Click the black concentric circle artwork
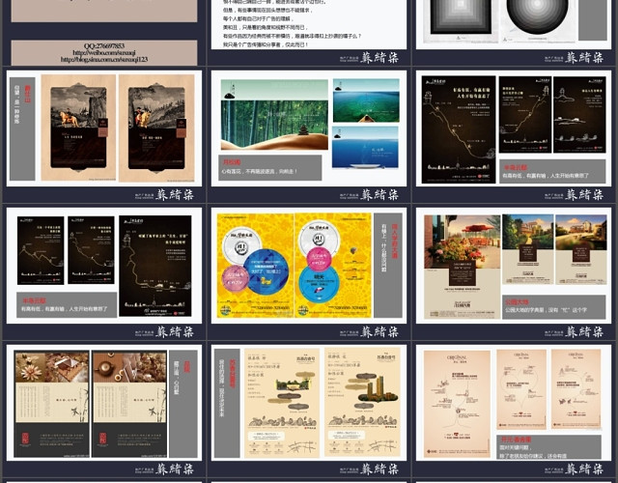Viewport: 618px width, 483px height. [538, 15]
